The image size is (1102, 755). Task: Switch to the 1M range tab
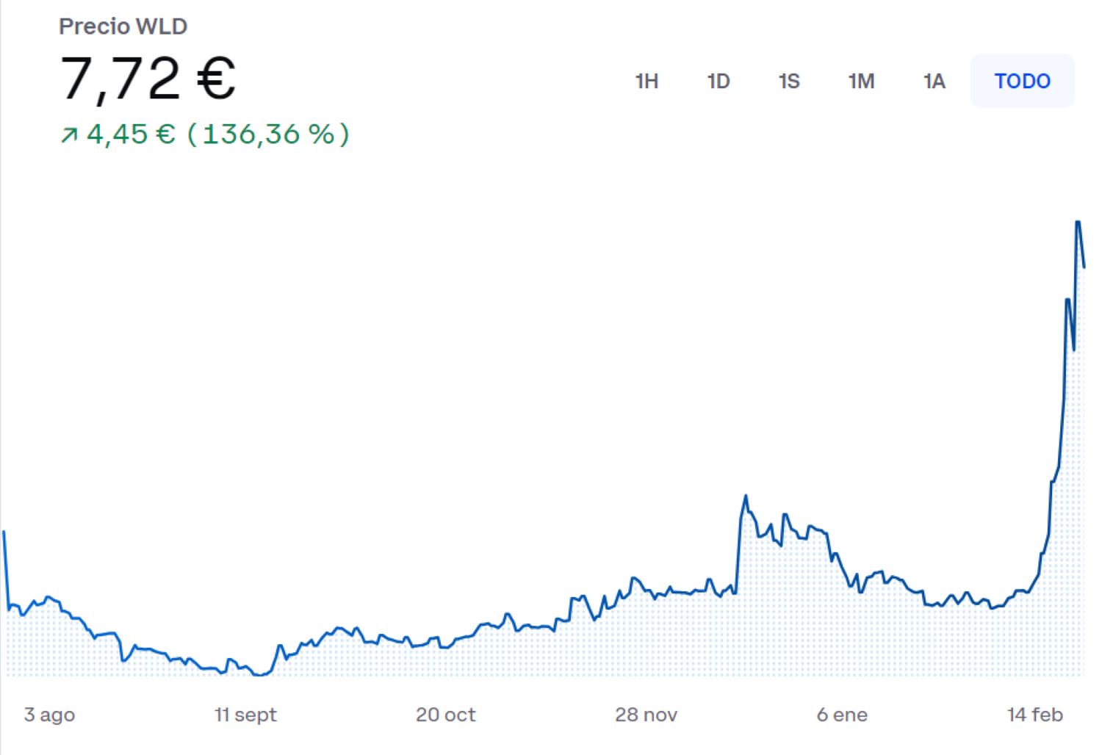pos(861,81)
